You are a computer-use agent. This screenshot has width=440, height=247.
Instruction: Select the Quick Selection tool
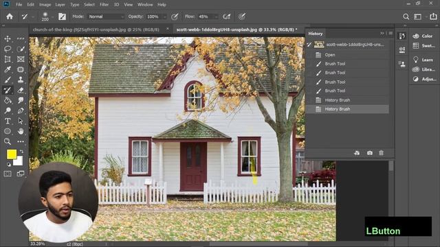[x=21, y=49]
